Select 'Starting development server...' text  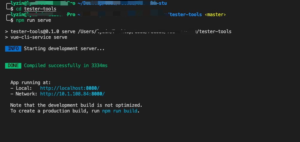pyautogui.click(x=64, y=49)
